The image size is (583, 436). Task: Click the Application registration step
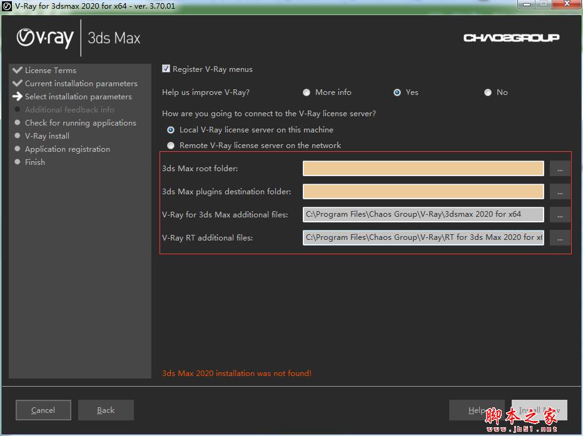point(68,149)
